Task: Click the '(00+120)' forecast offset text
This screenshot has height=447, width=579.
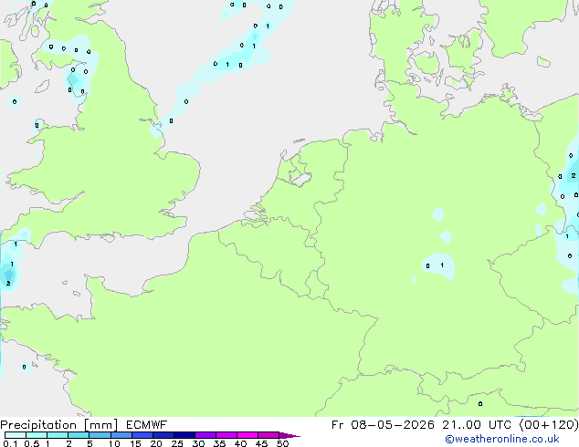Action: (x=549, y=425)
